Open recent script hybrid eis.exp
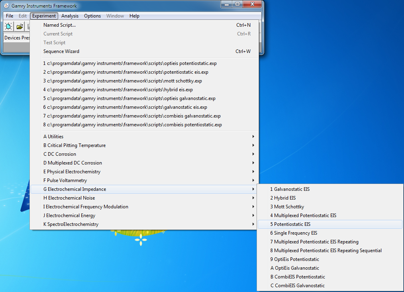This screenshot has width=404, height=292. [144, 89]
